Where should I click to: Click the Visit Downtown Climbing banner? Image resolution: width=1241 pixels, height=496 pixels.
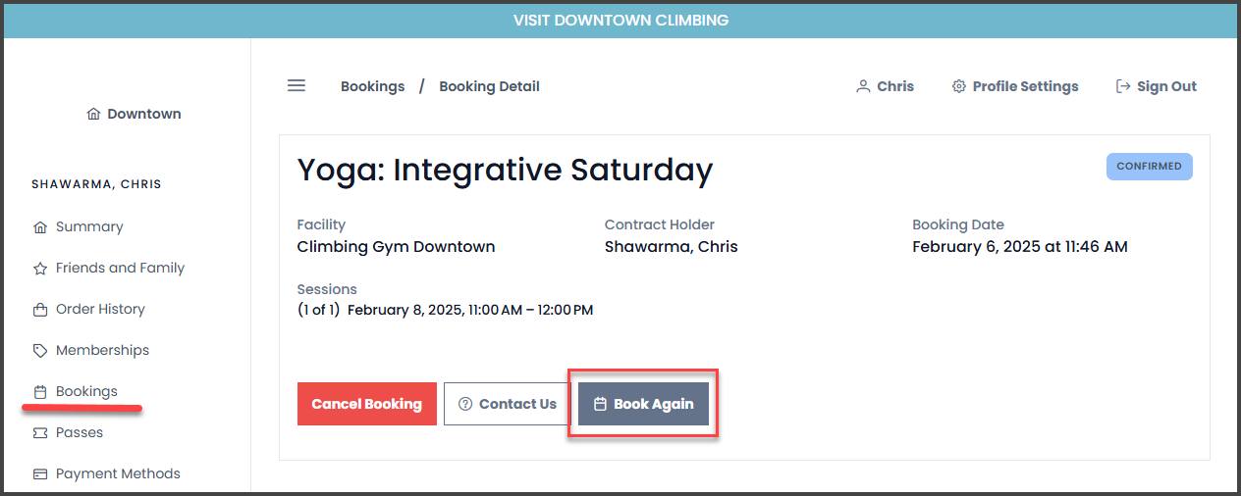[x=620, y=20]
